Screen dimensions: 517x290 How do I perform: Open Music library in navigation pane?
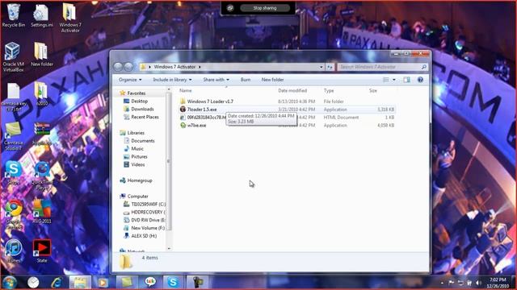tap(137, 148)
